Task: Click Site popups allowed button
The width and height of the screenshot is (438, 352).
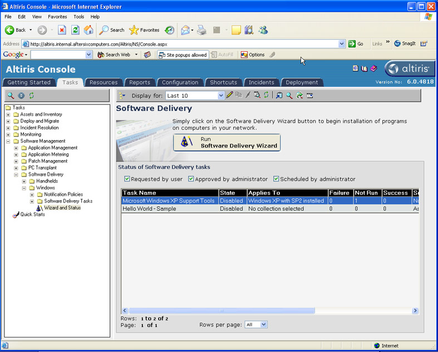Action: pyautogui.click(x=183, y=54)
